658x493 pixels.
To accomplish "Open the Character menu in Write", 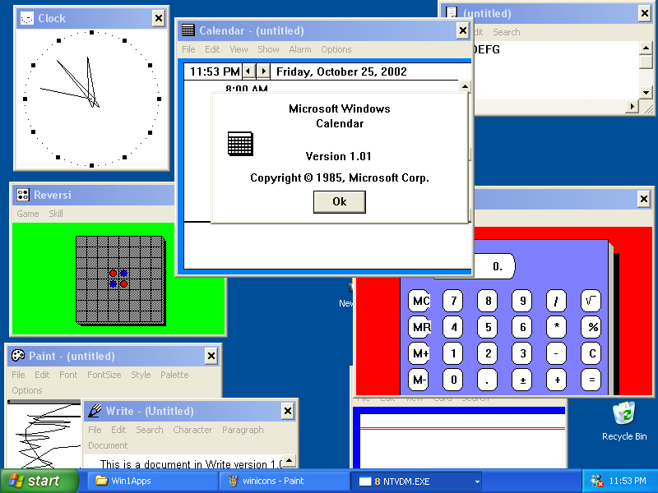I will point(192,430).
